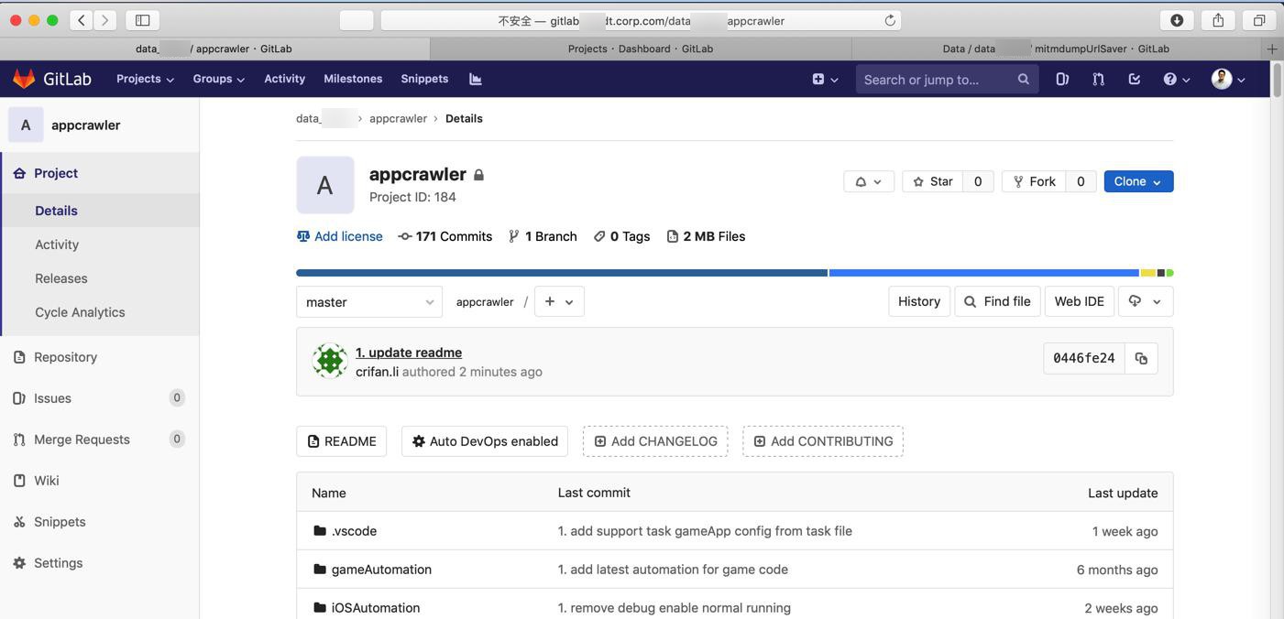Click the dark blue language bar segment
The height and width of the screenshot is (619, 1284).
[x=562, y=273]
